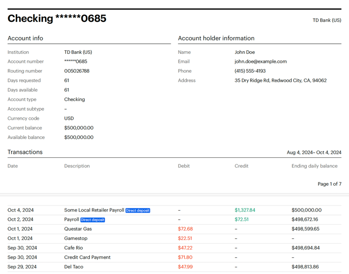Click the email 'john.doe@example.com'

click(x=261, y=61)
